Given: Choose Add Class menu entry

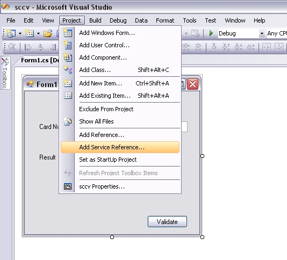Looking at the screenshot, I should tap(120, 70).
